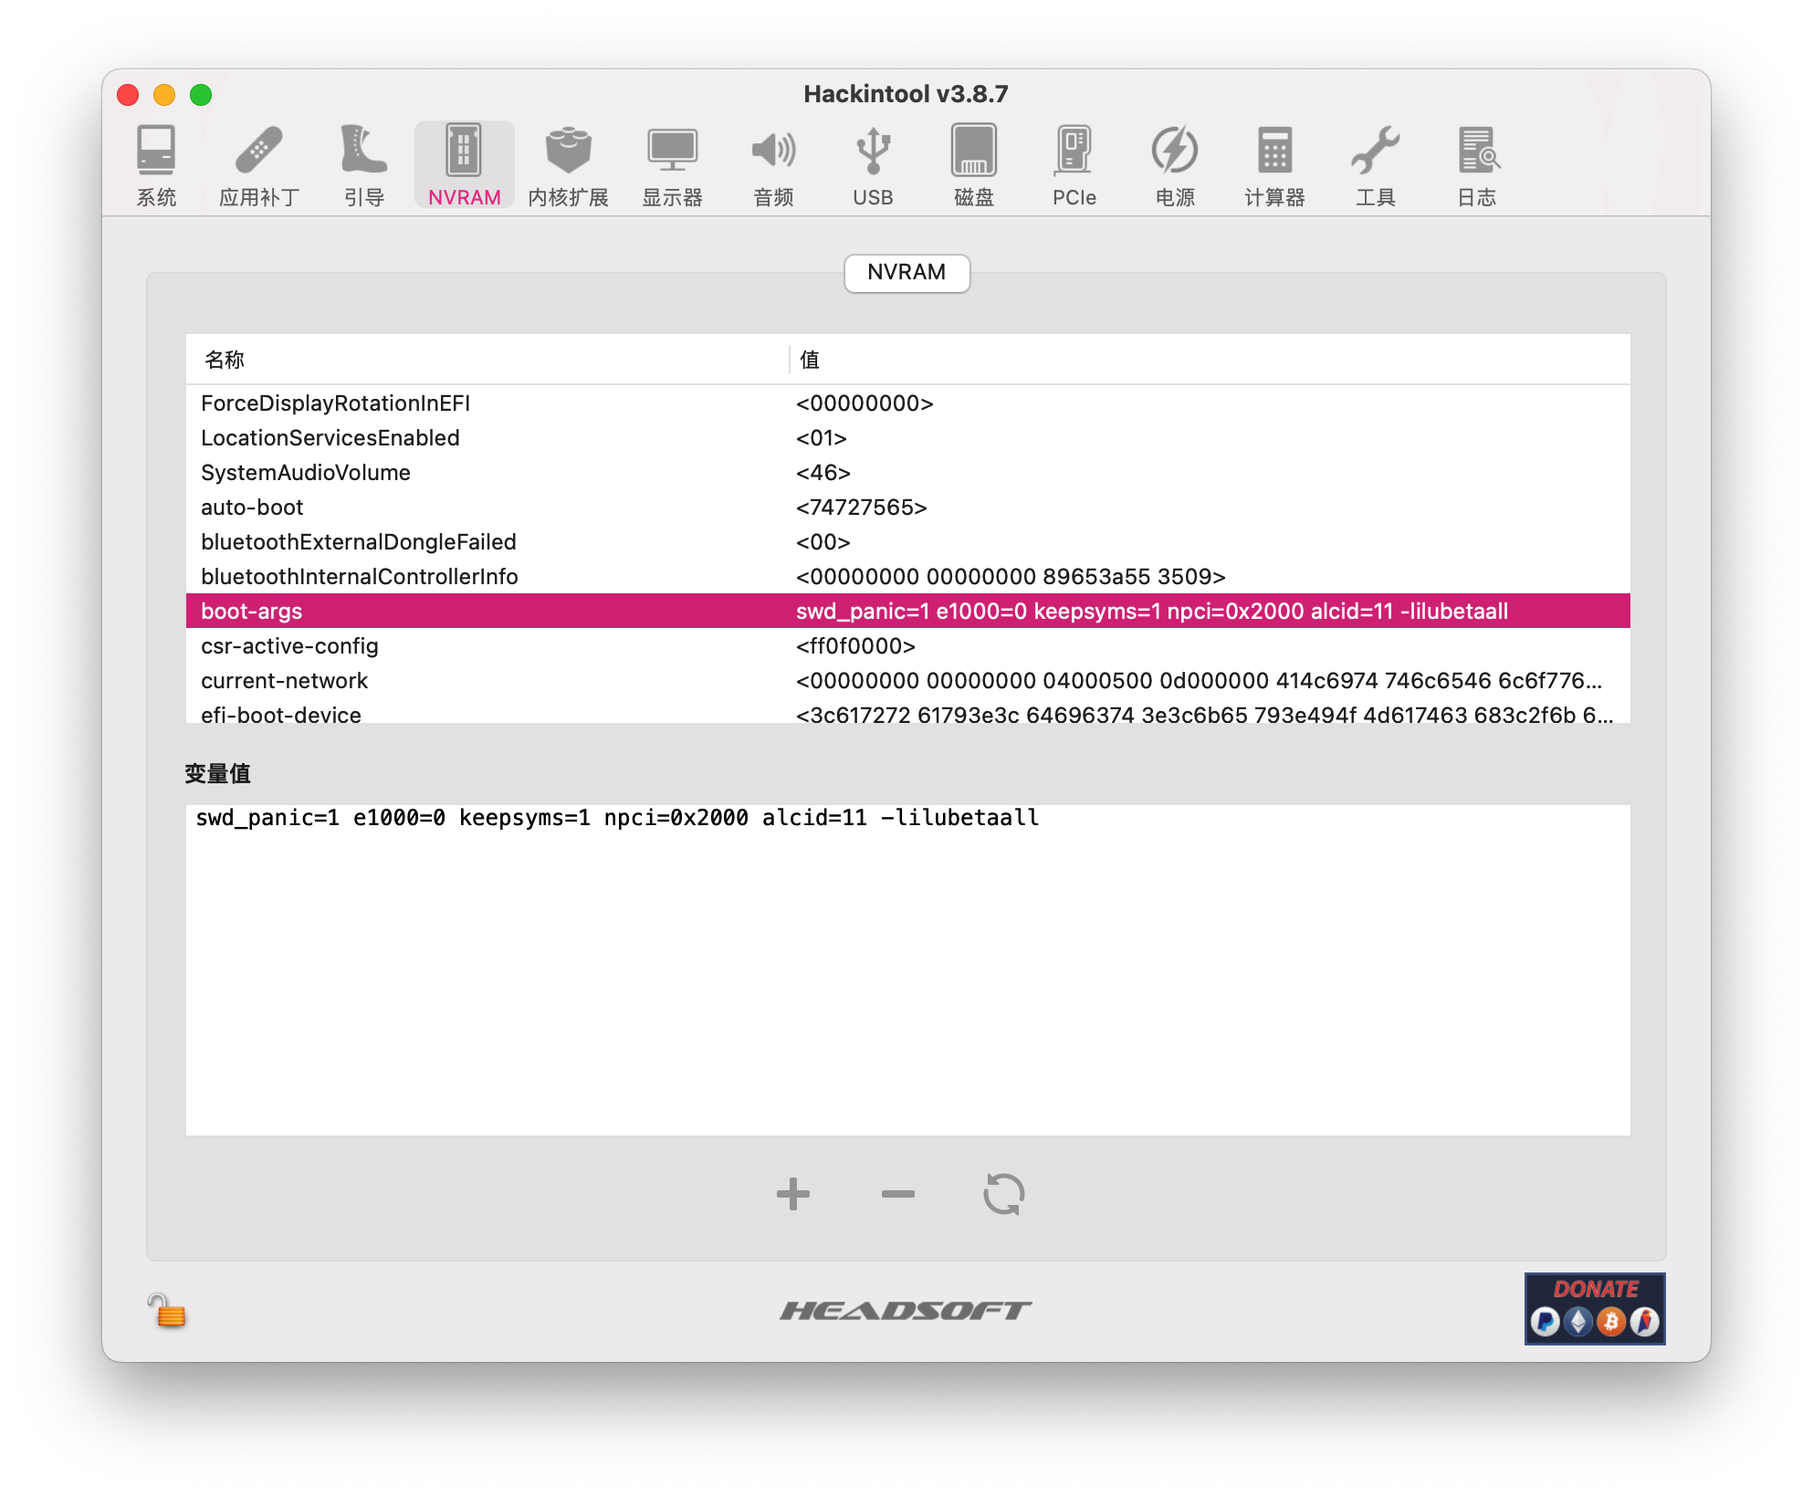1813x1497 pixels.
Task: Open the DONATE banner
Action: pos(1595,1308)
